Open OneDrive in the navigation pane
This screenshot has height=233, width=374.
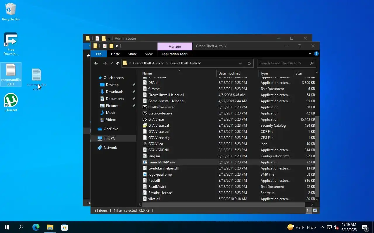click(x=111, y=129)
